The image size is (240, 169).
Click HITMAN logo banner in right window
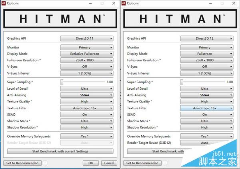[x=180, y=19]
